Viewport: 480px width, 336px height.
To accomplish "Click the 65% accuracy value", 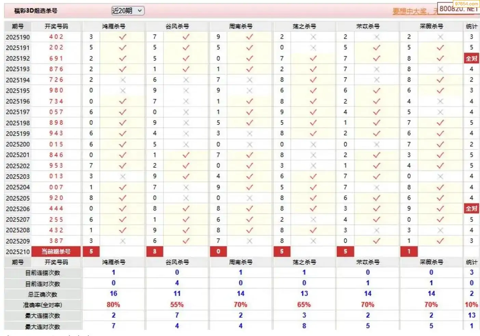I will click(304, 305).
